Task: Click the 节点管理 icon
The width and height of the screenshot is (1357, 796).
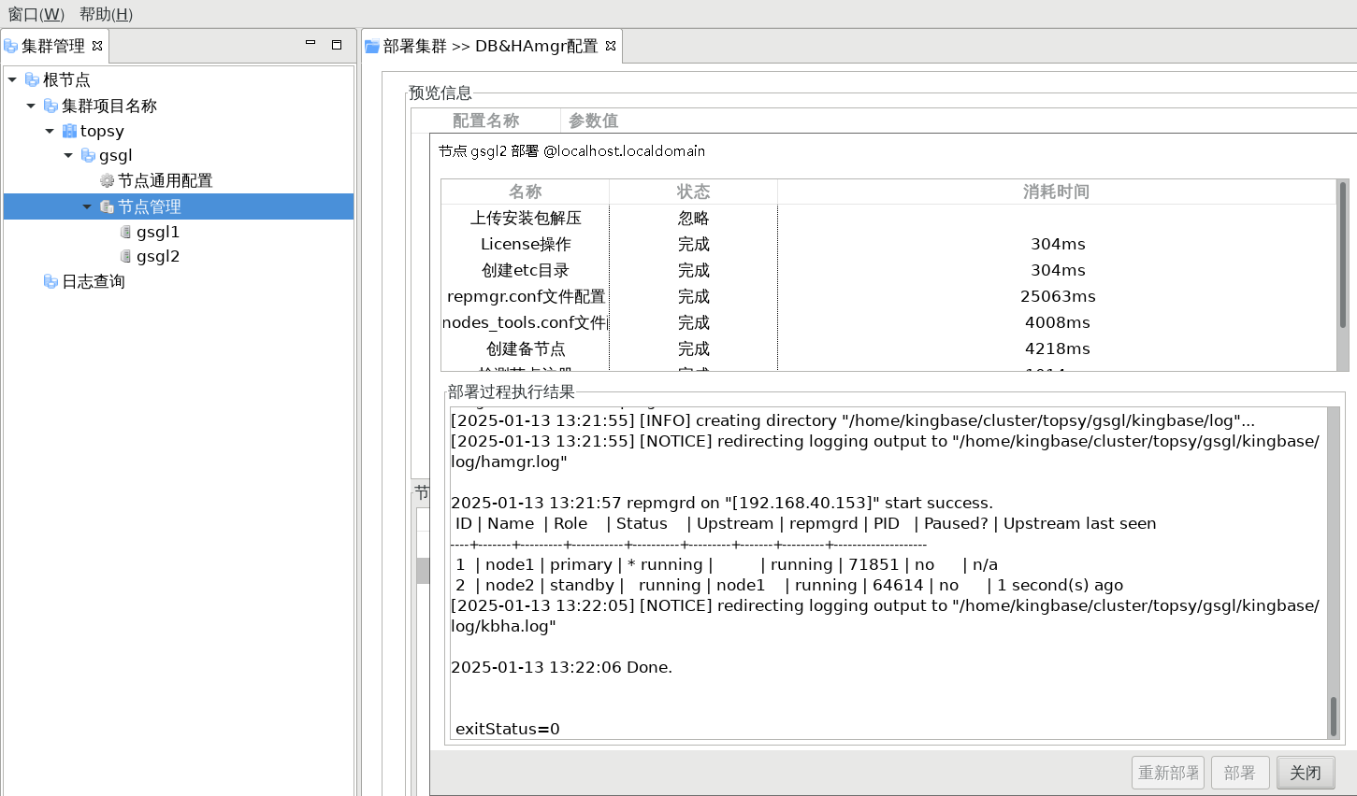Action: 107,206
